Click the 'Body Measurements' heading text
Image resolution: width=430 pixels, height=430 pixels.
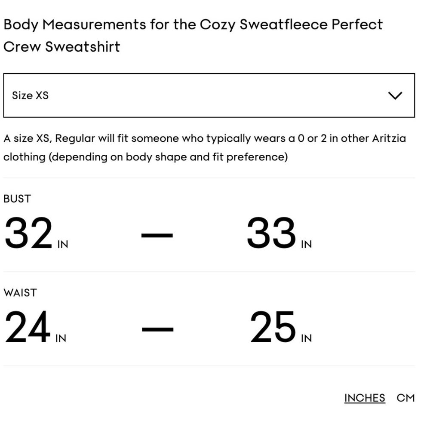click(x=74, y=25)
